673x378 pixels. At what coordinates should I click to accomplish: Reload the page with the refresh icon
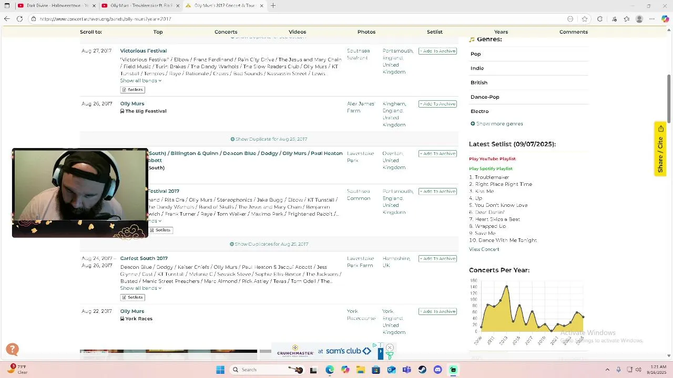coord(19,19)
